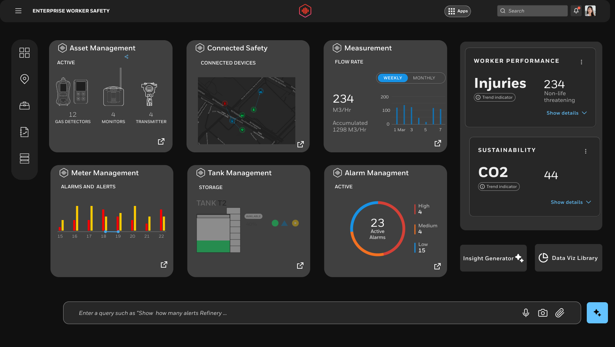
Task: Toggle Injuries Trend indicator
Action: pyautogui.click(x=495, y=97)
